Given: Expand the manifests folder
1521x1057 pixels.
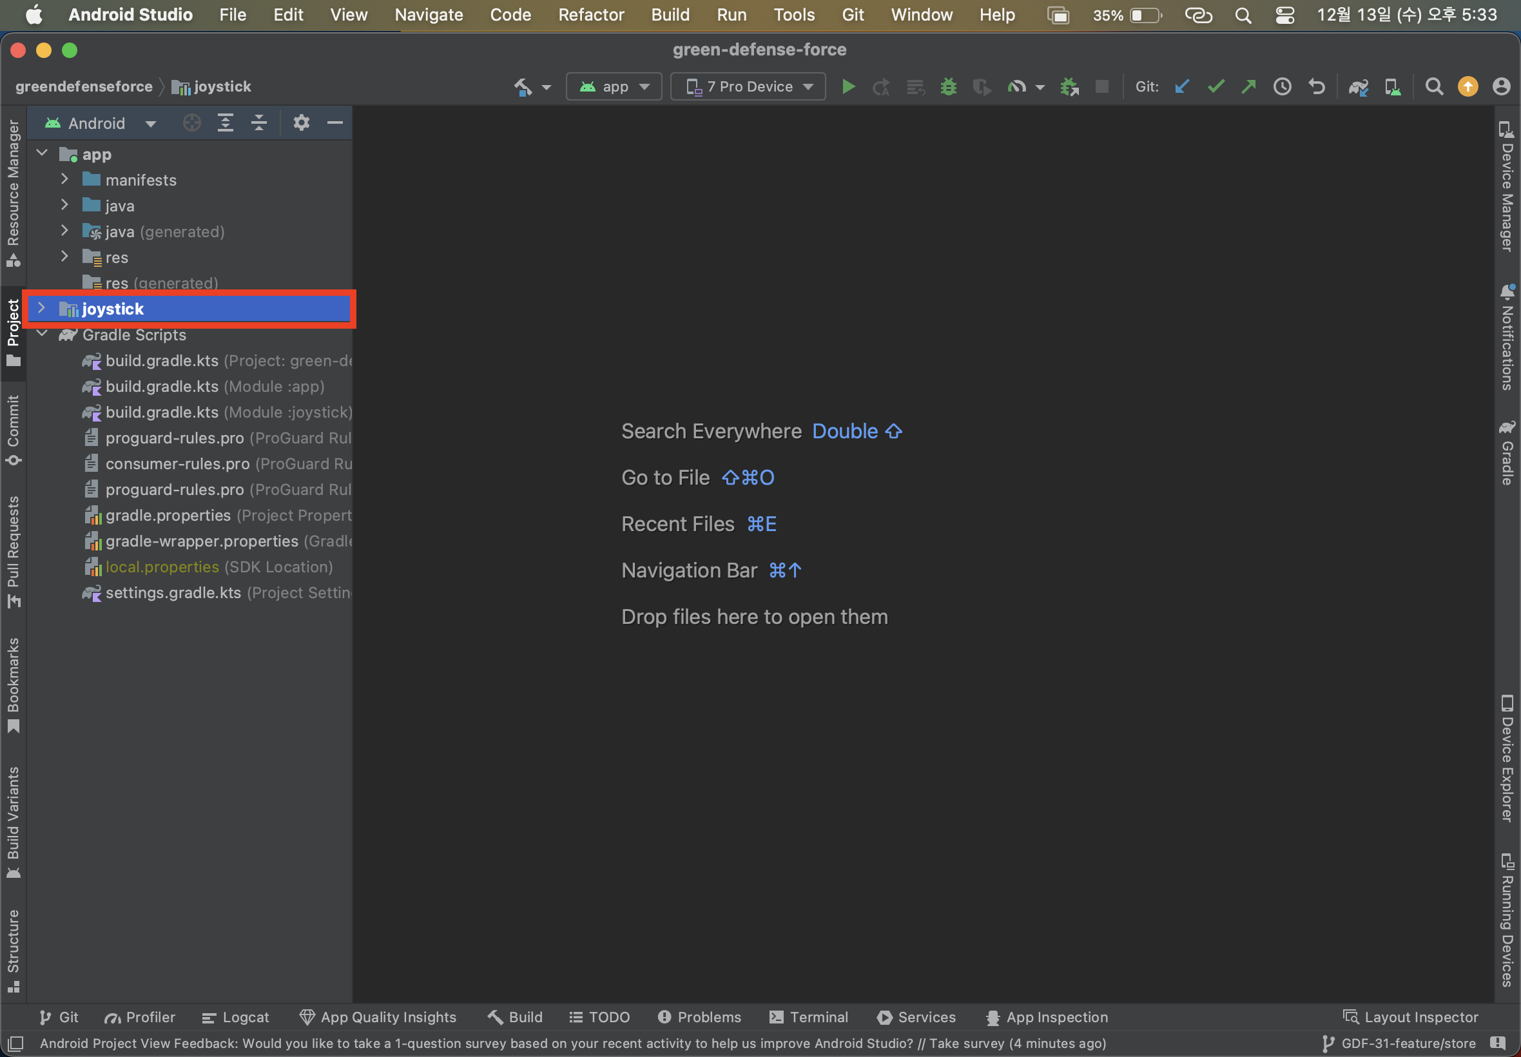Looking at the screenshot, I should pos(64,179).
